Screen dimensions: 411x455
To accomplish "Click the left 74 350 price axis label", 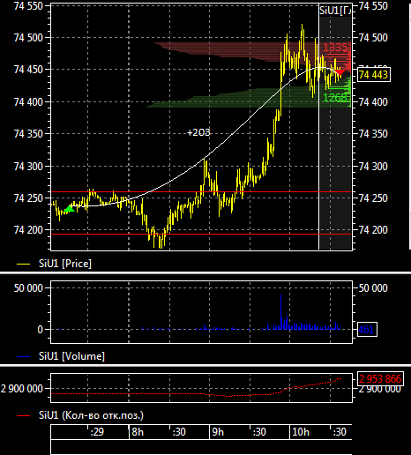I will [x=28, y=134].
